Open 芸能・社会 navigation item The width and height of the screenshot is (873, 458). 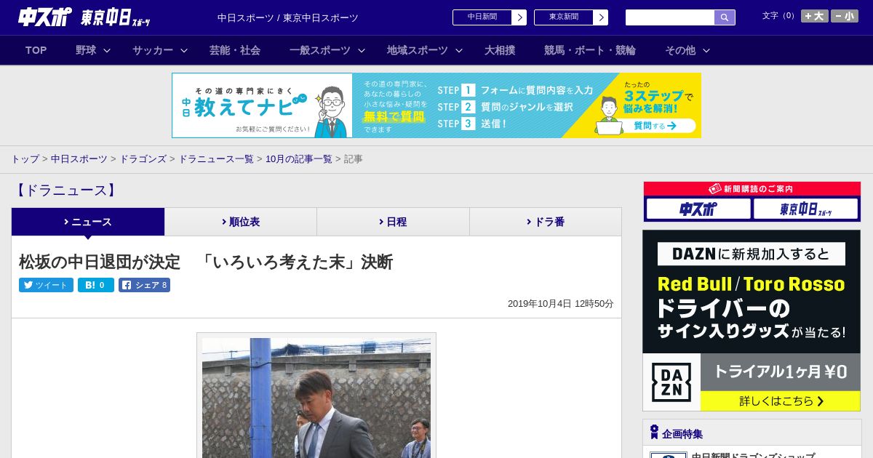pos(235,50)
